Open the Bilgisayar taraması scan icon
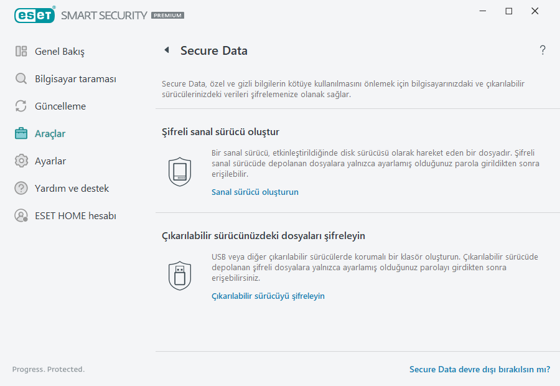 21,78
